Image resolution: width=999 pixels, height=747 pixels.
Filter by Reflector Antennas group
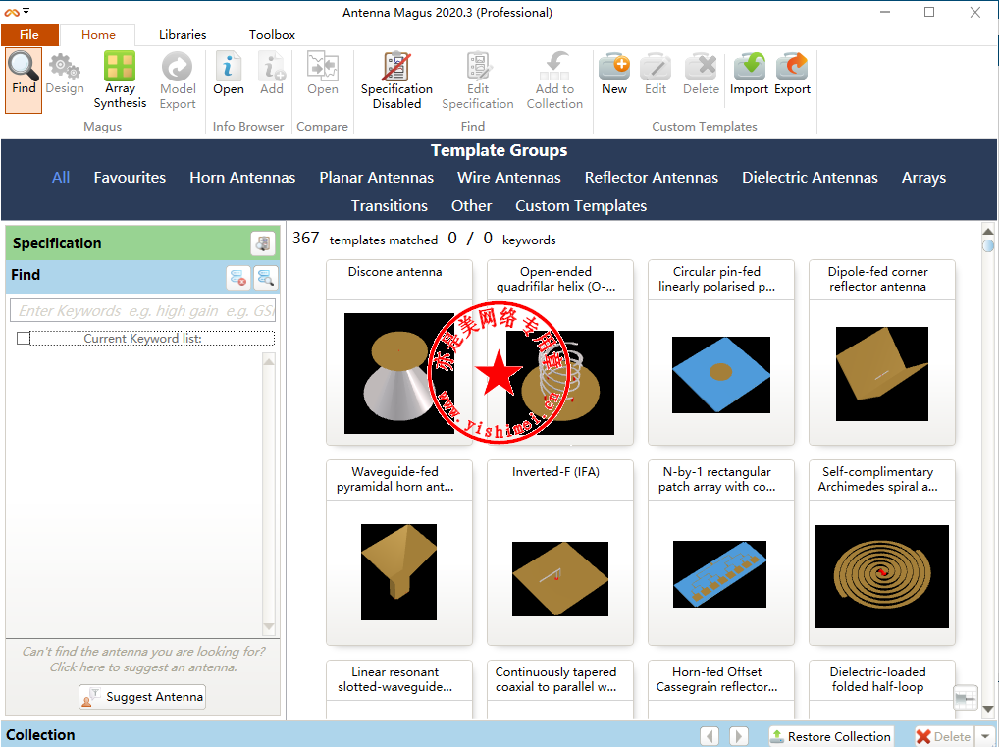coord(652,178)
